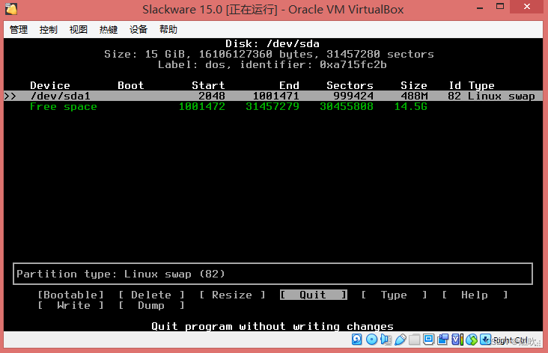
Task: Click sectors count 999424
Action: tap(353, 96)
